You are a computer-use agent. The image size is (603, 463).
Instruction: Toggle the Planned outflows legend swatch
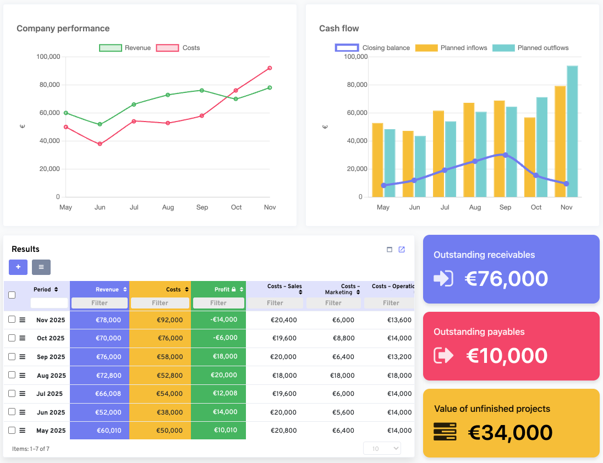[x=503, y=48]
